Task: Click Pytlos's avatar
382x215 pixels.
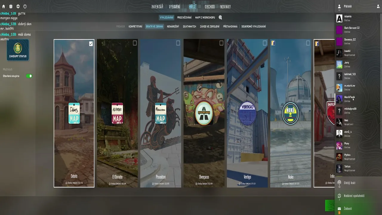Action: point(339,157)
